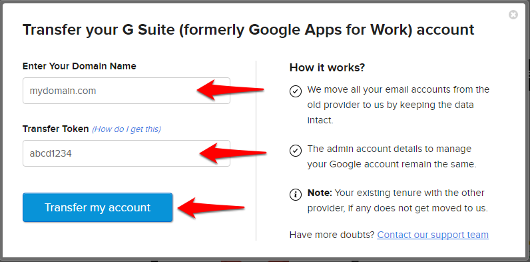The image size is (530, 262).
Task: Click the 'admin account details' paragraph text
Action: [392, 157]
